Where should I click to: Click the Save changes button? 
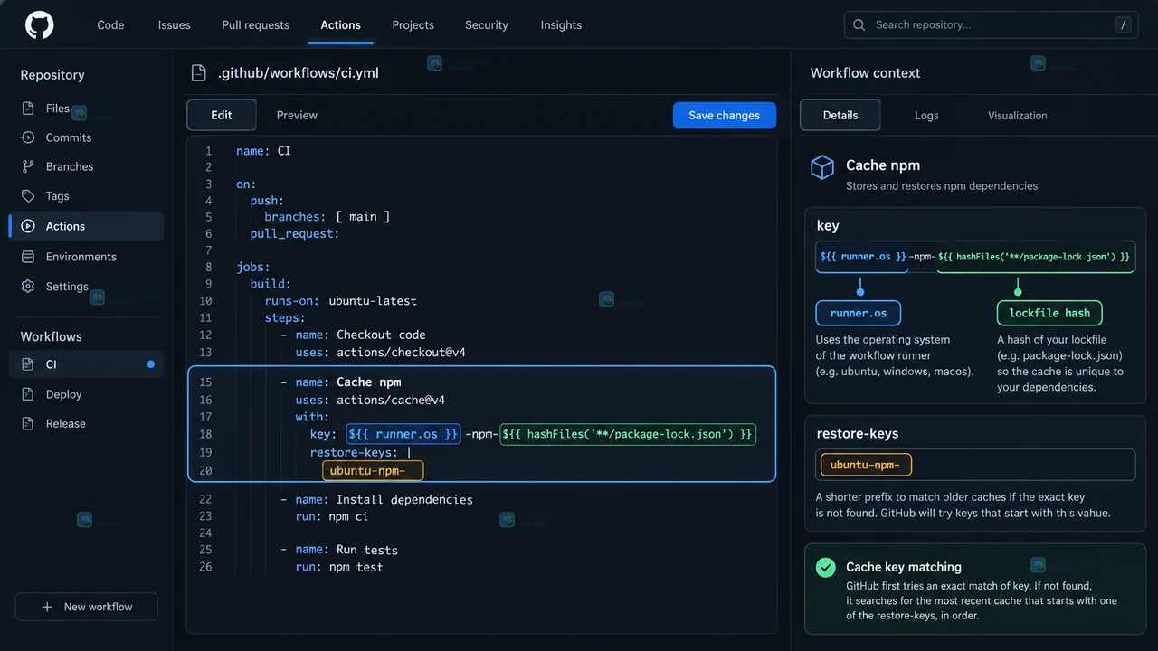(724, 115)
